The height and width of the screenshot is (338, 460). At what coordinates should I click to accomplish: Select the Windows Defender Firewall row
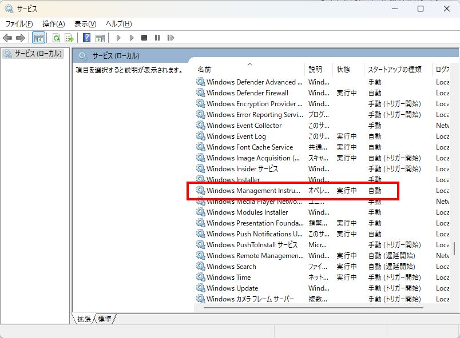322,92
